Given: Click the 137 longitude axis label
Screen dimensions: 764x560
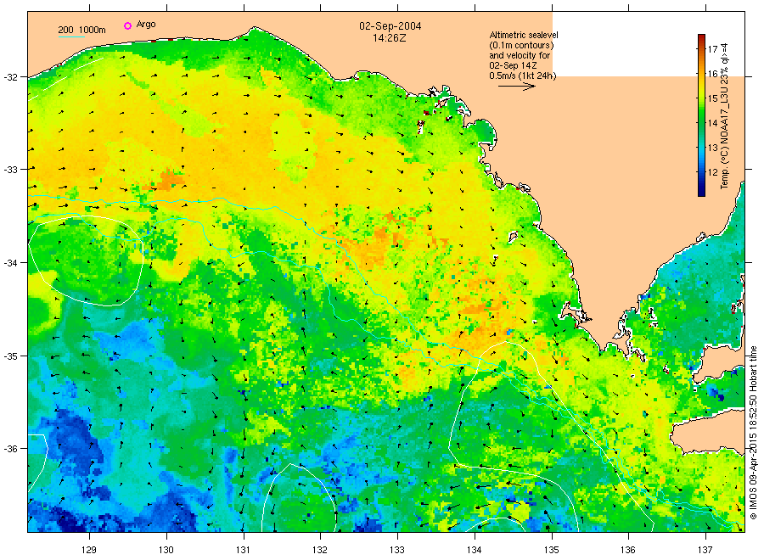Looking at the screenshot, I should pyautogui.click(x=705, y=549).
